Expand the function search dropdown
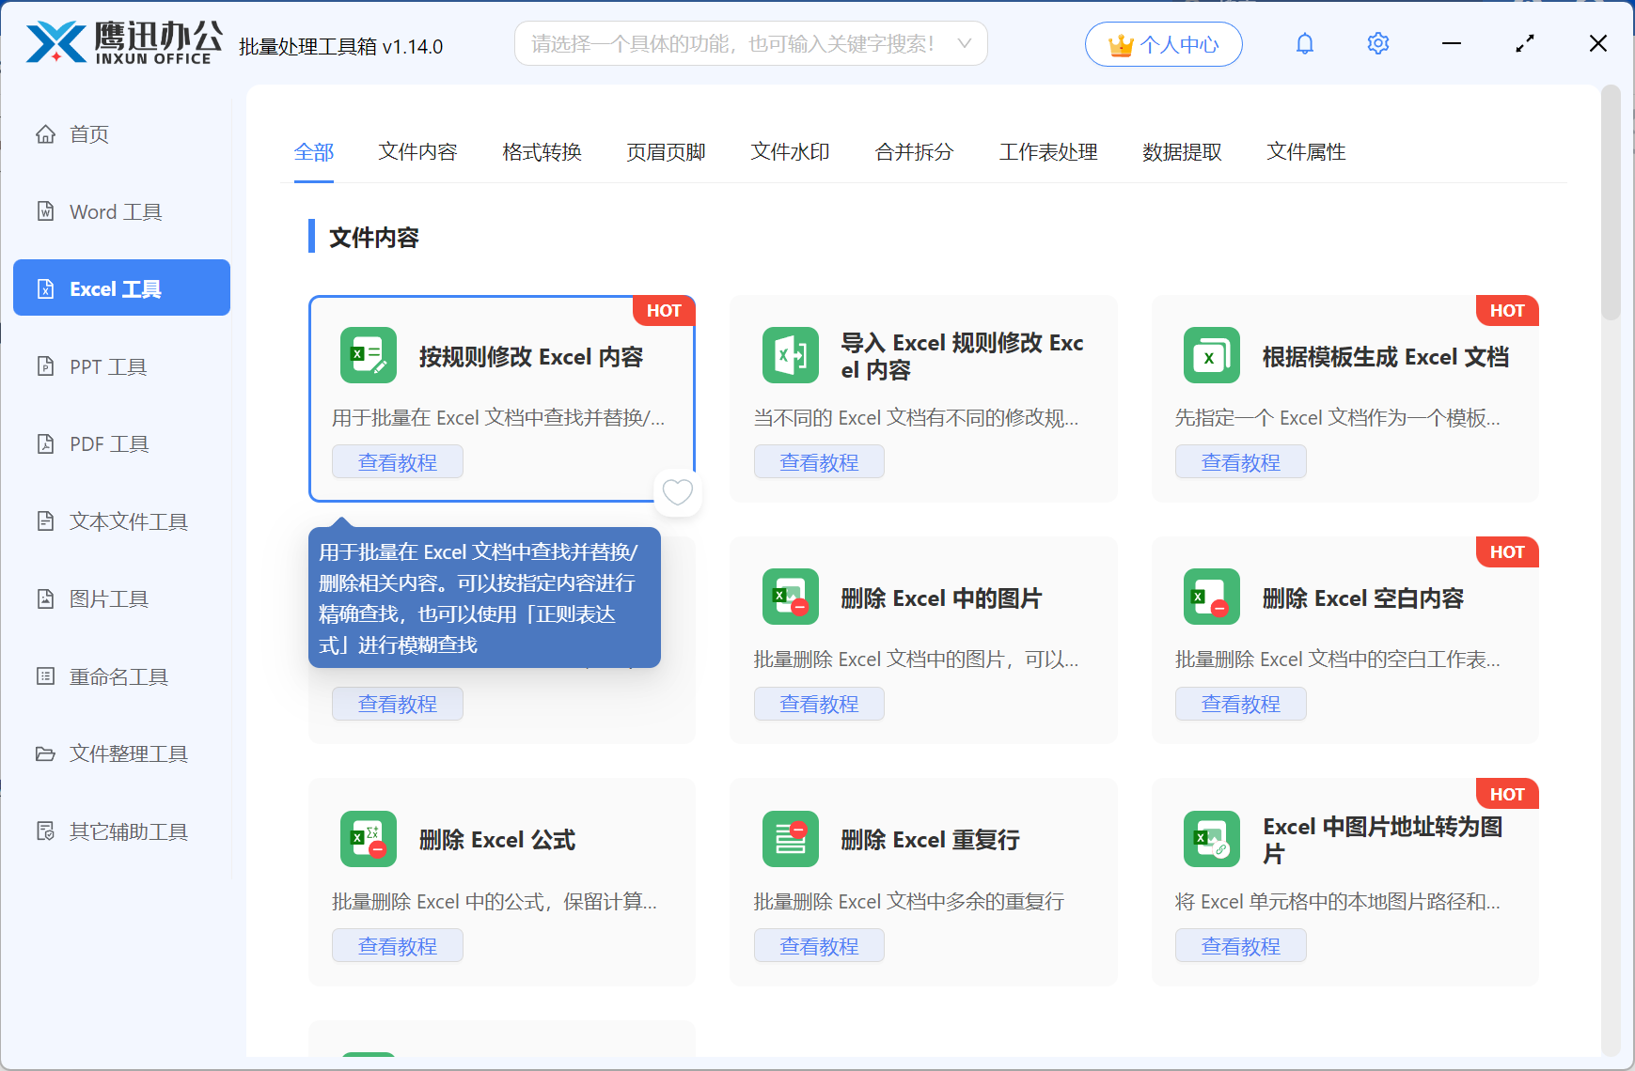This screenshot has height=1071, width=1635. point(965,42)
